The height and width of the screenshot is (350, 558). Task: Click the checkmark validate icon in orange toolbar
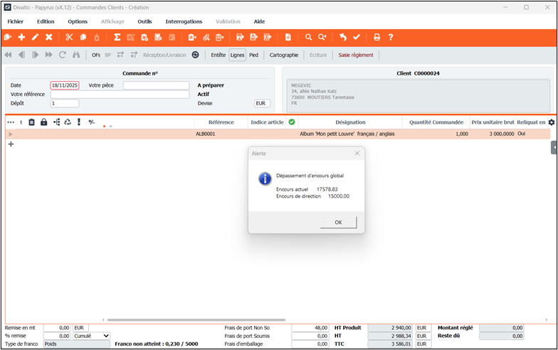coord(356,37)
